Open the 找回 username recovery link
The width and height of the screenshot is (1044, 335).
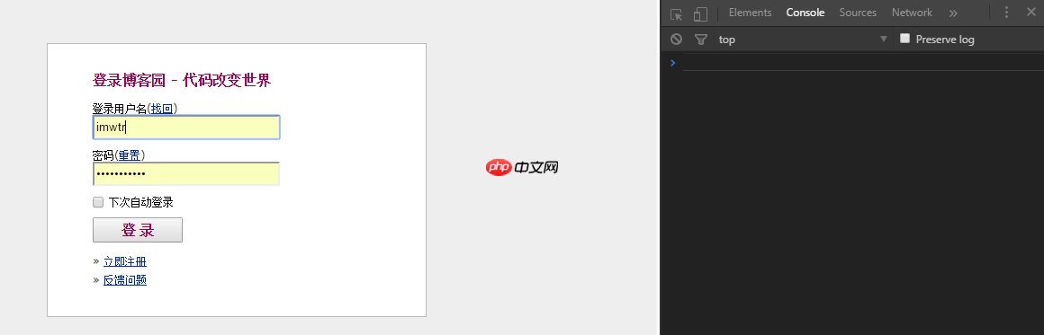(162, 109)
